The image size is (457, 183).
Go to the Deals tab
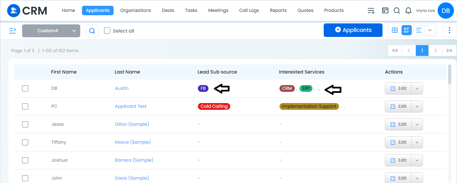168,11
